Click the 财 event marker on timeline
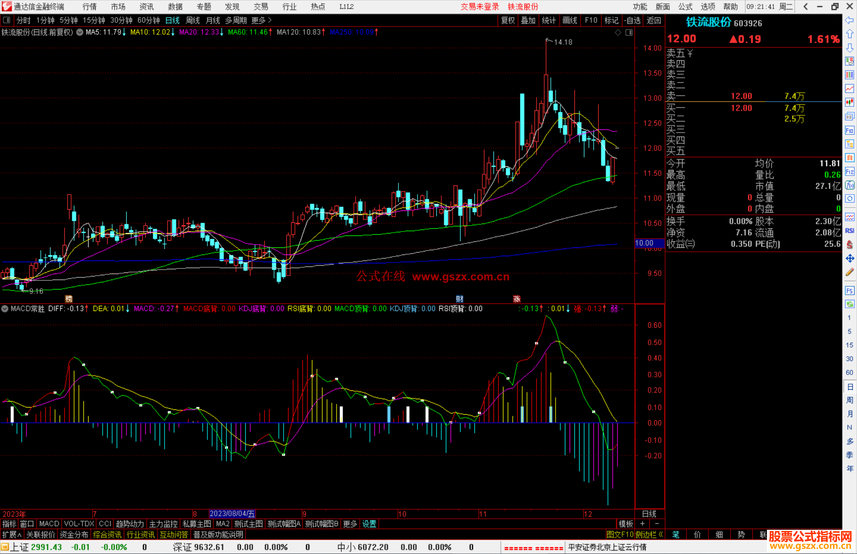 [x=459, y=299]
